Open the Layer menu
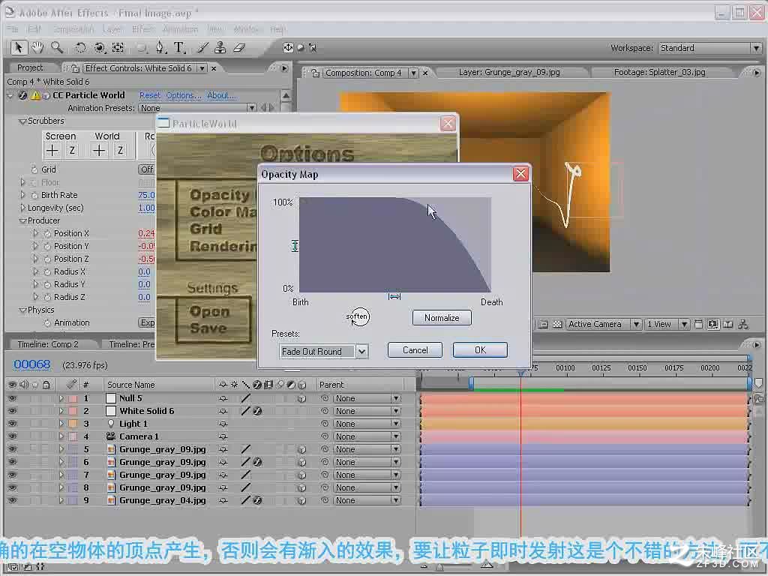 click(112, 29)
